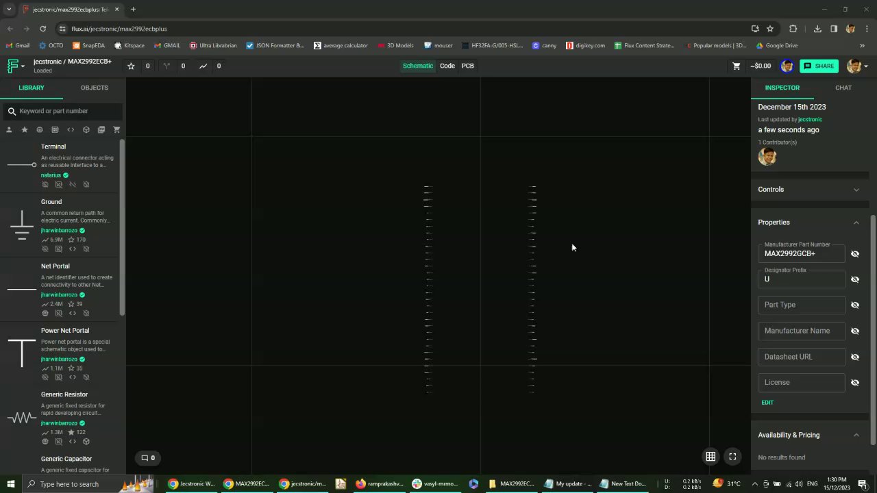Open the Objects tab
This screenshot has width=877, height=493.
(95, 88)
